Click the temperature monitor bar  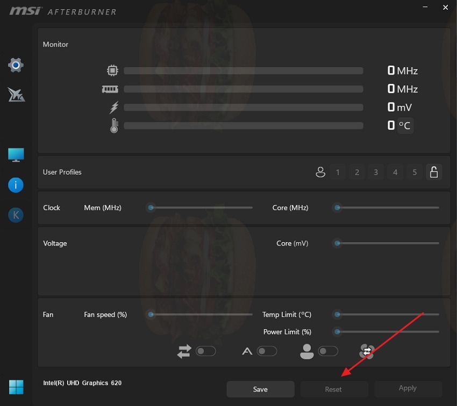pyautogui.click(x=244, y=126)
